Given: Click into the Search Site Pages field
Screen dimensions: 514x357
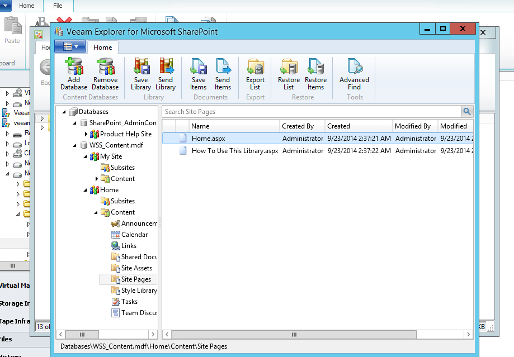Looking at the screenshot, I should coord(312,112).
